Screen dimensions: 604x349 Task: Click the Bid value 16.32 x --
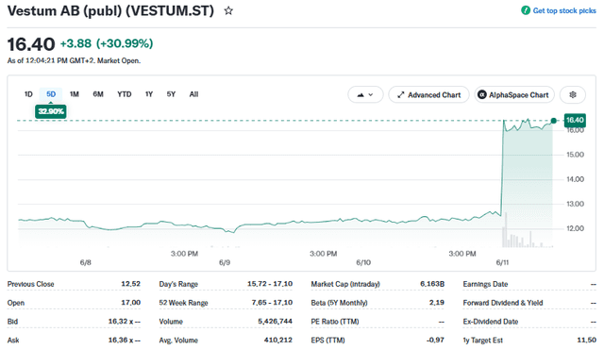coord(124,322)
